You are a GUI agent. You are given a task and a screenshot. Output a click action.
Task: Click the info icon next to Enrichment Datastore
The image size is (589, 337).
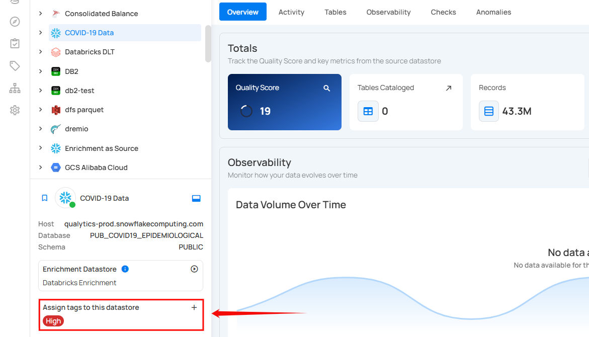click(125, 269)
